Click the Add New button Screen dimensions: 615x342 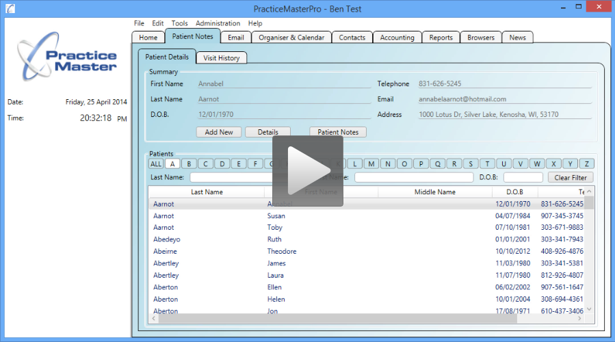click(x=219, y=132)
